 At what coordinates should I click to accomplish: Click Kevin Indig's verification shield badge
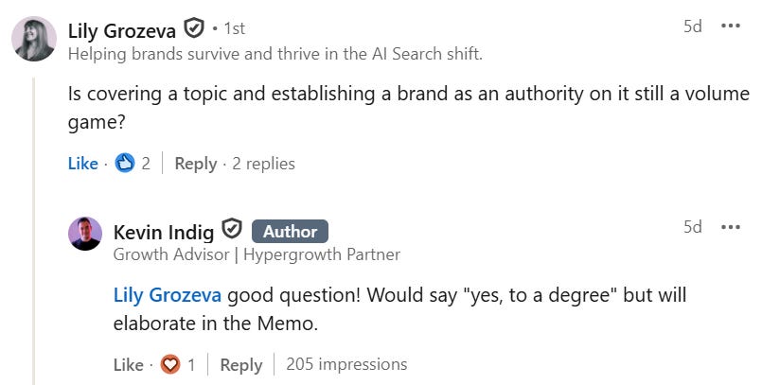pyautogui.click(x=232, y=229)
